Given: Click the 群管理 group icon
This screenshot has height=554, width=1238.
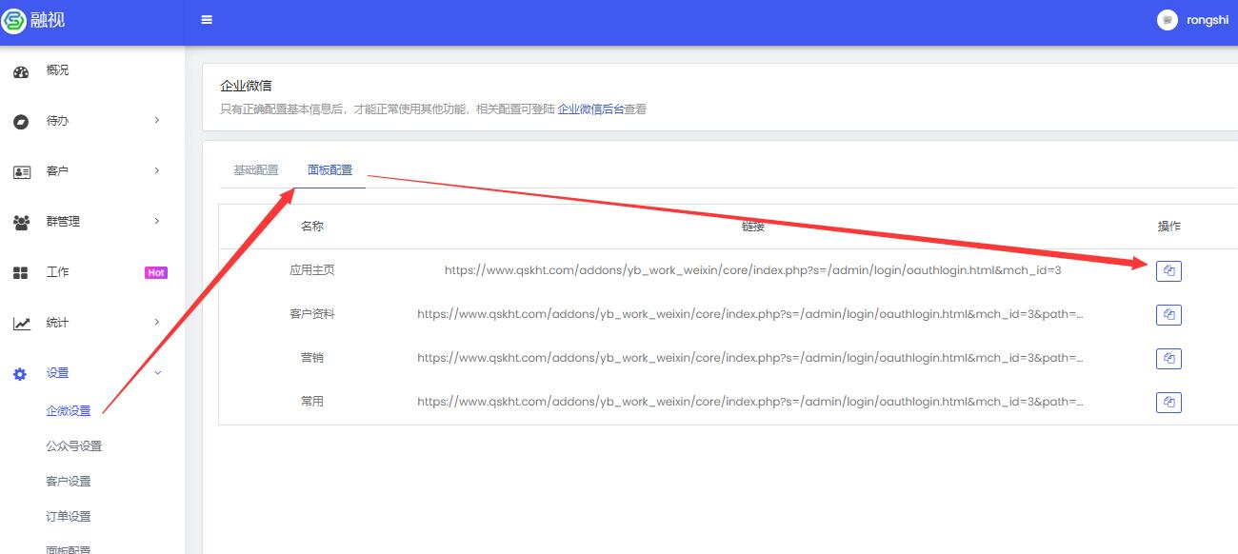Looking at the screenshot, I should point(21,223).
